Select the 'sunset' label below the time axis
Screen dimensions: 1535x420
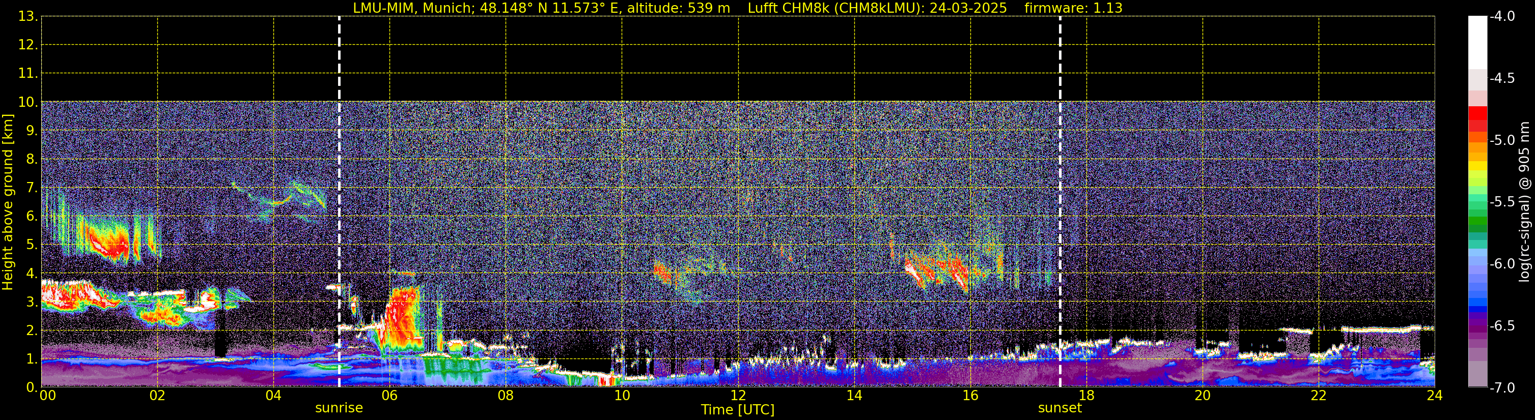(x=1059, y=408)
